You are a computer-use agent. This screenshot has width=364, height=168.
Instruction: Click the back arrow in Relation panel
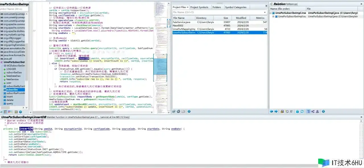271,112
